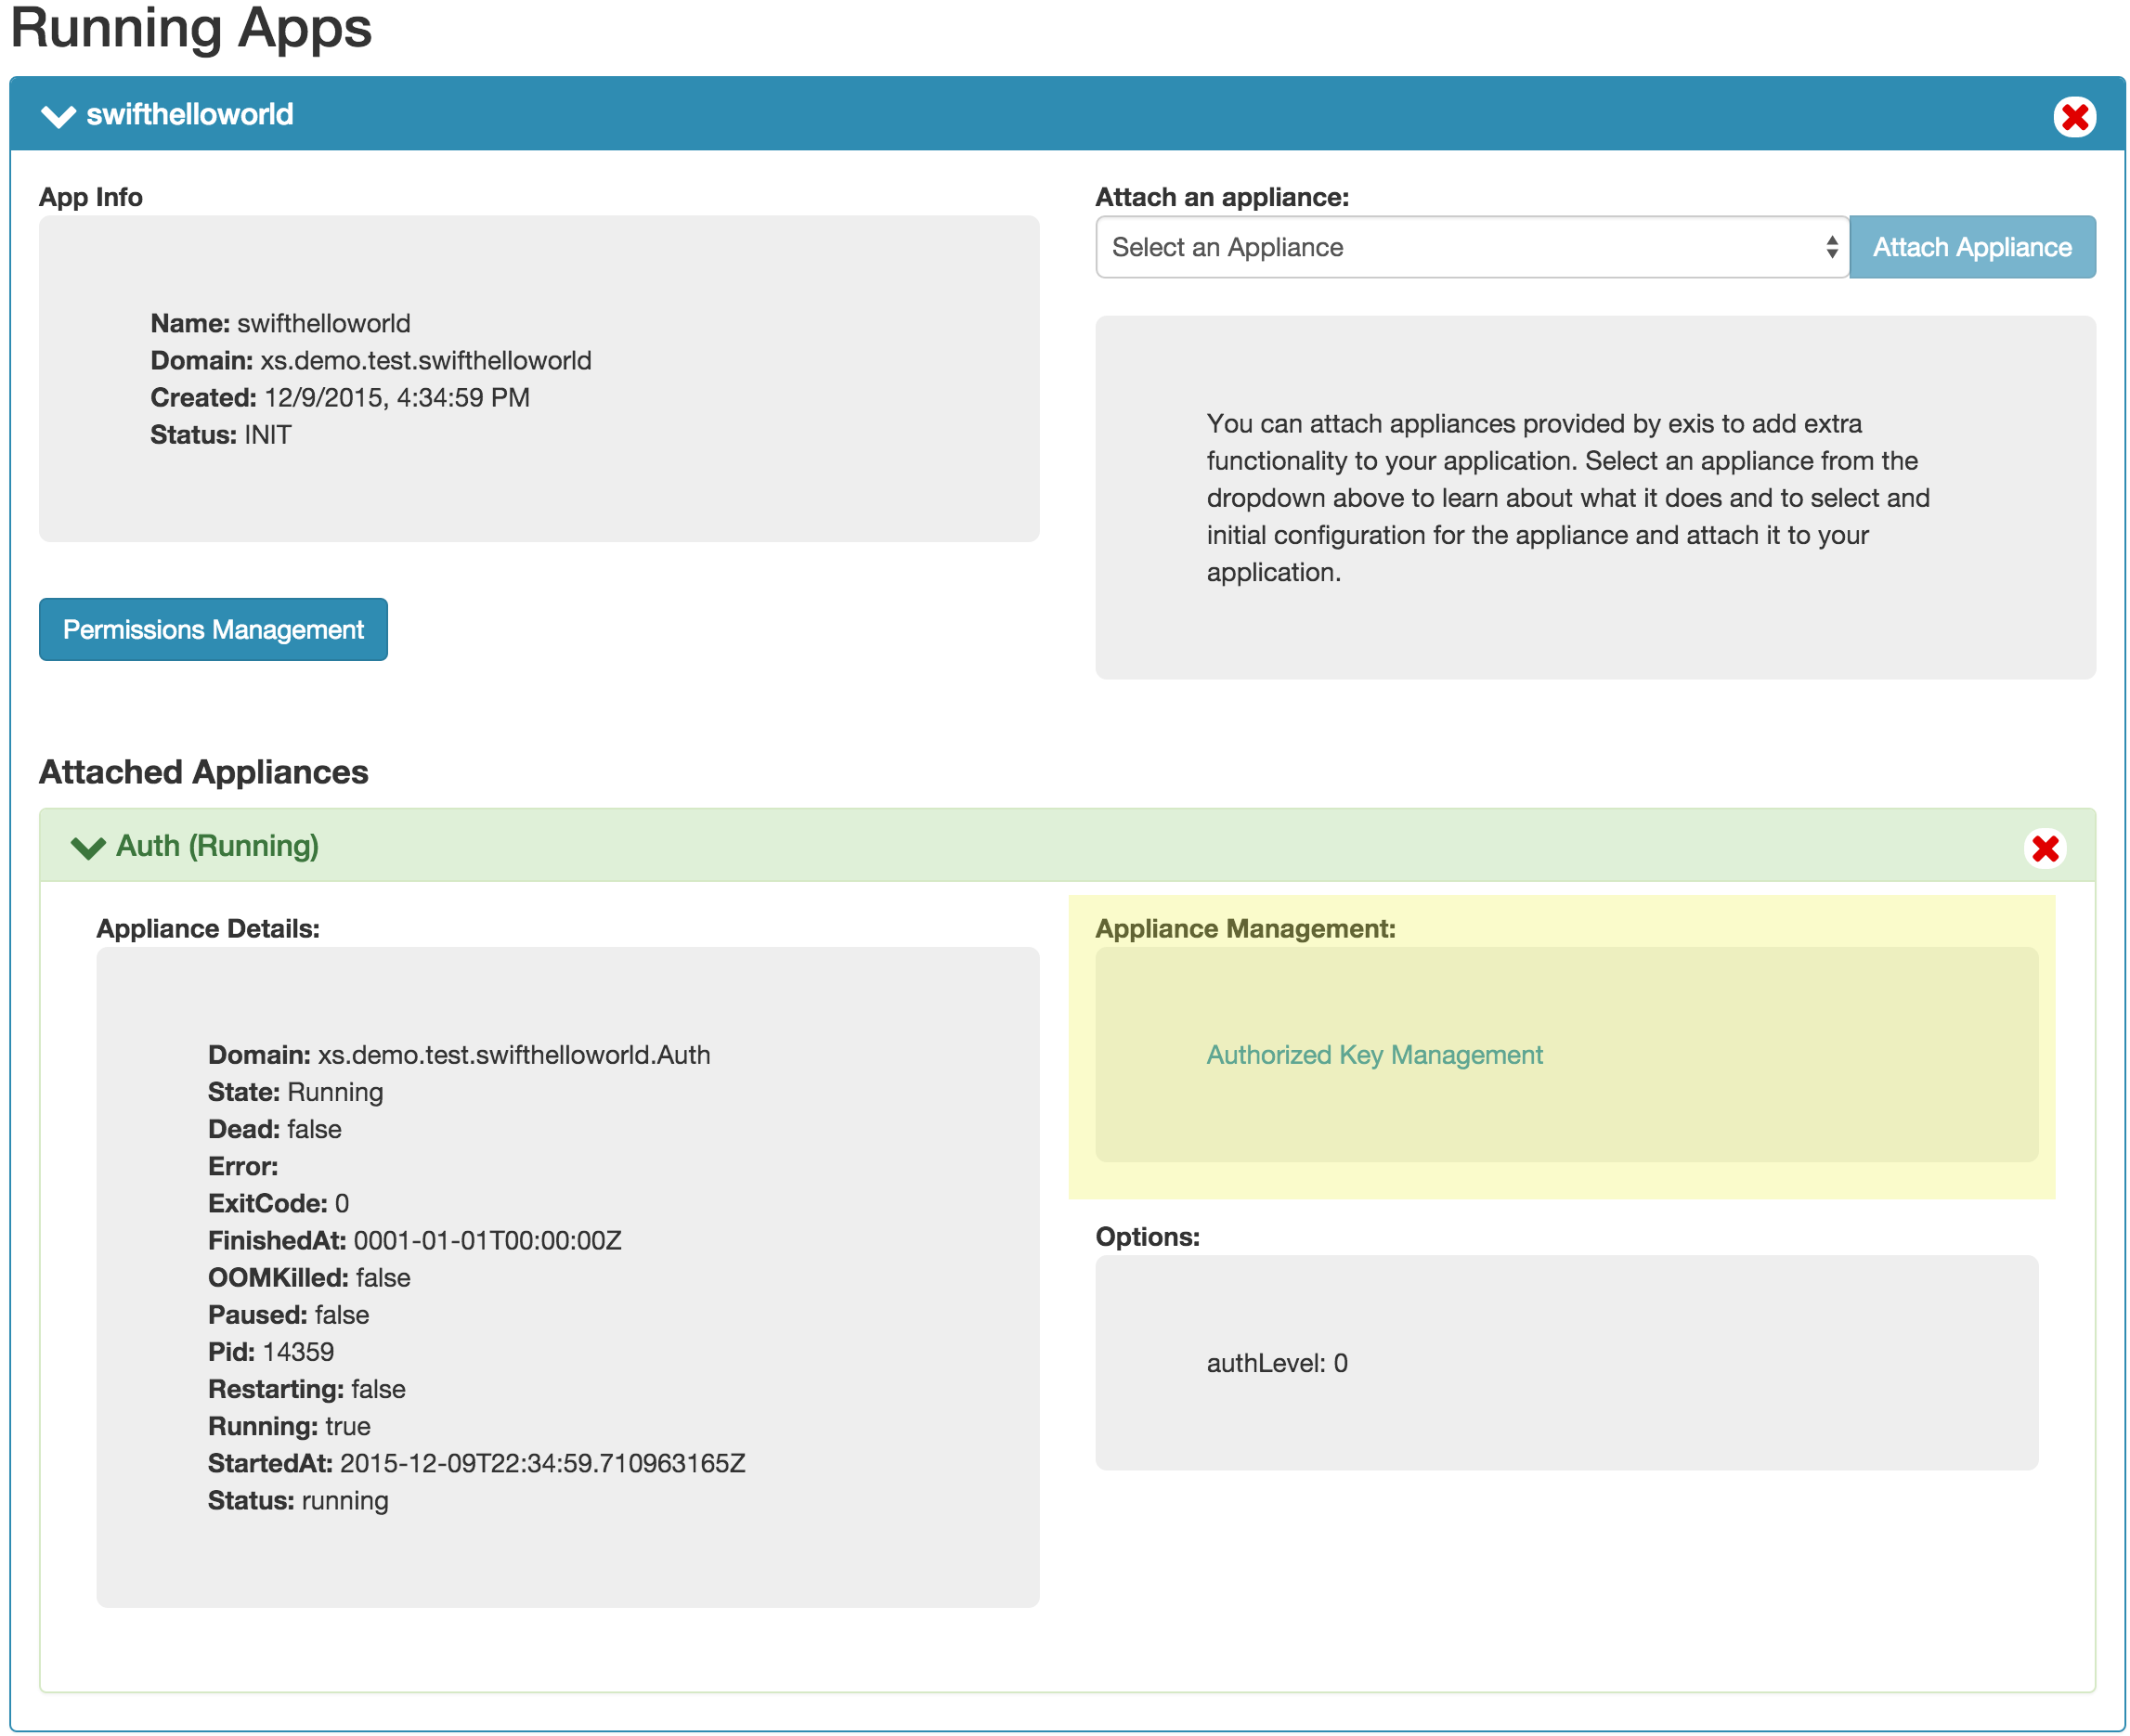Click the Status INIT line
This screenshot has height=1736, width=2130.
click(x=221, y=435)
